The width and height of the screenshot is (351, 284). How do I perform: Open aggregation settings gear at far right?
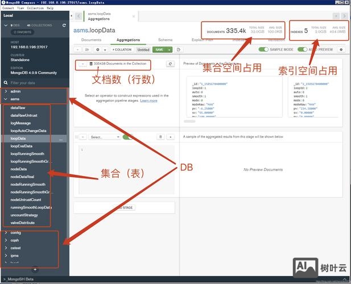pyautogui.click(x=341, y=49)
